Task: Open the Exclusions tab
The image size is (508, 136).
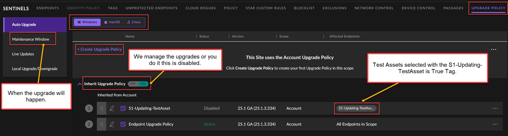Action: click(335, 8)
